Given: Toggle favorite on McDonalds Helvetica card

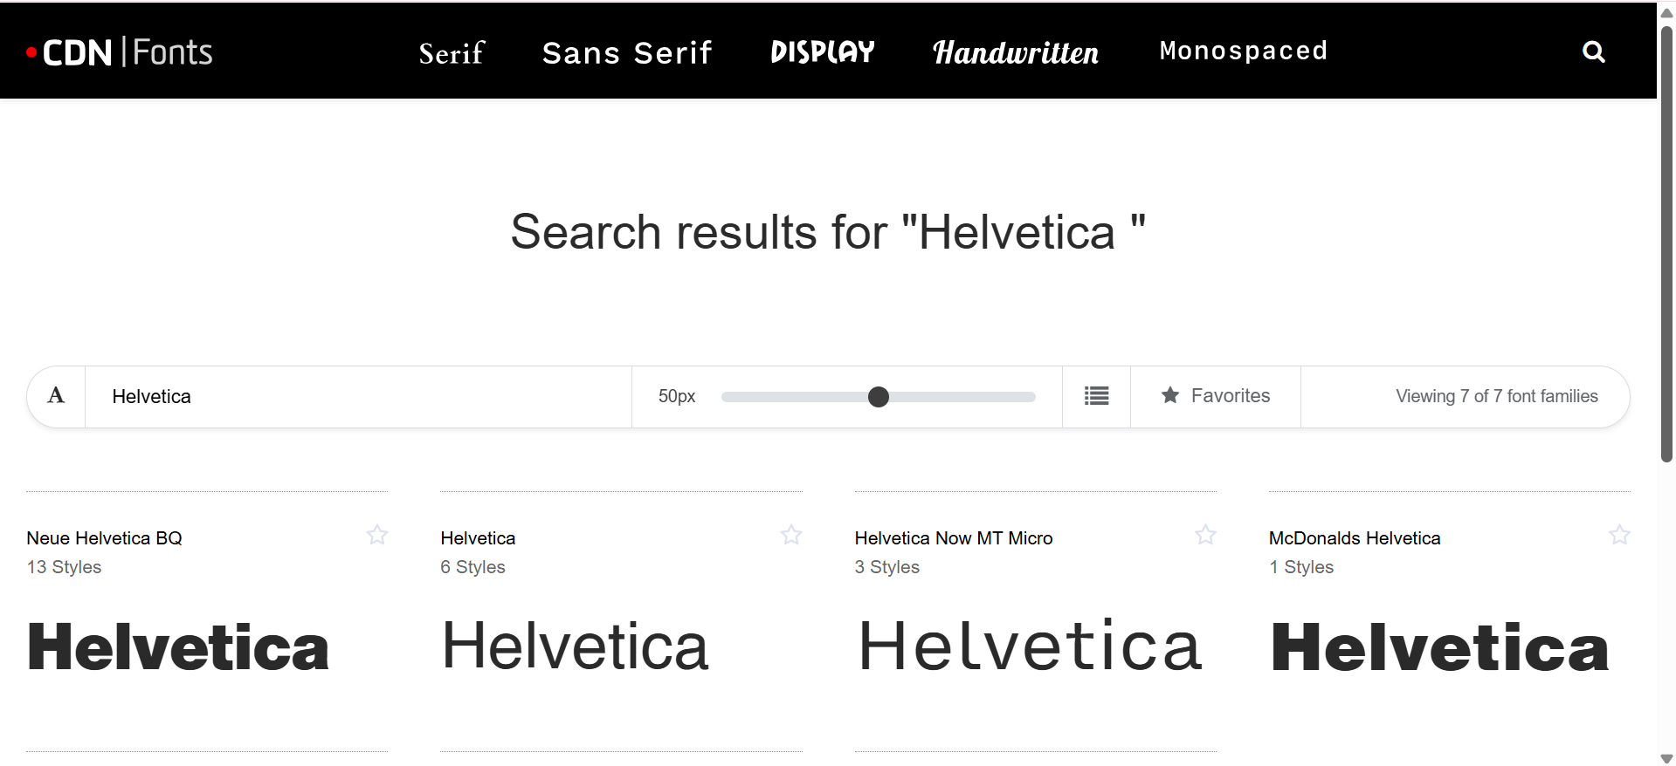Looking at the screenshot, I should pos(1620,535).
